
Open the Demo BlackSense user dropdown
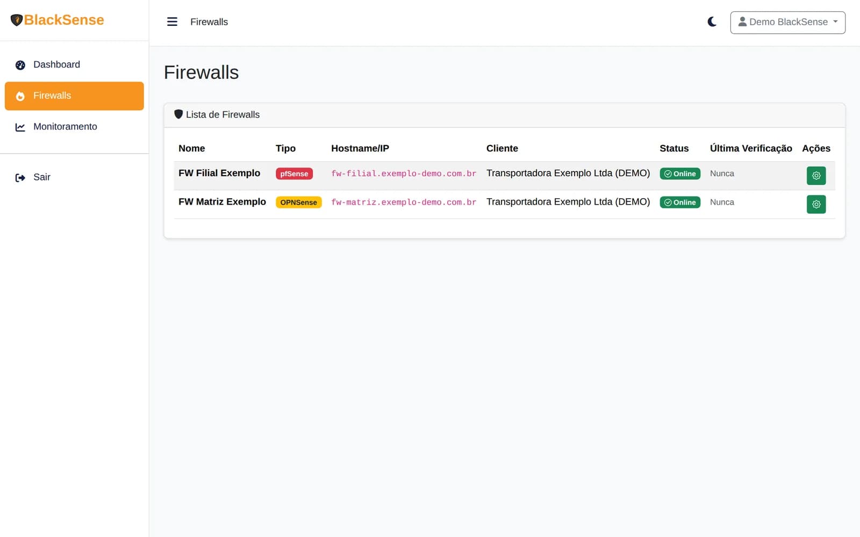coord(787,23)
